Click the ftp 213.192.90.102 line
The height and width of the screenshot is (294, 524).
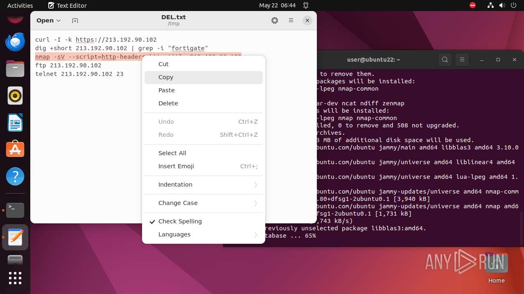(68, 65)
